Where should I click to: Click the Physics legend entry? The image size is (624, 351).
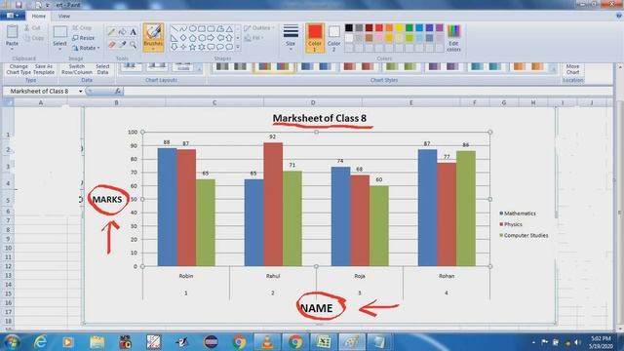pyautogui.click(x=511, y=224)
